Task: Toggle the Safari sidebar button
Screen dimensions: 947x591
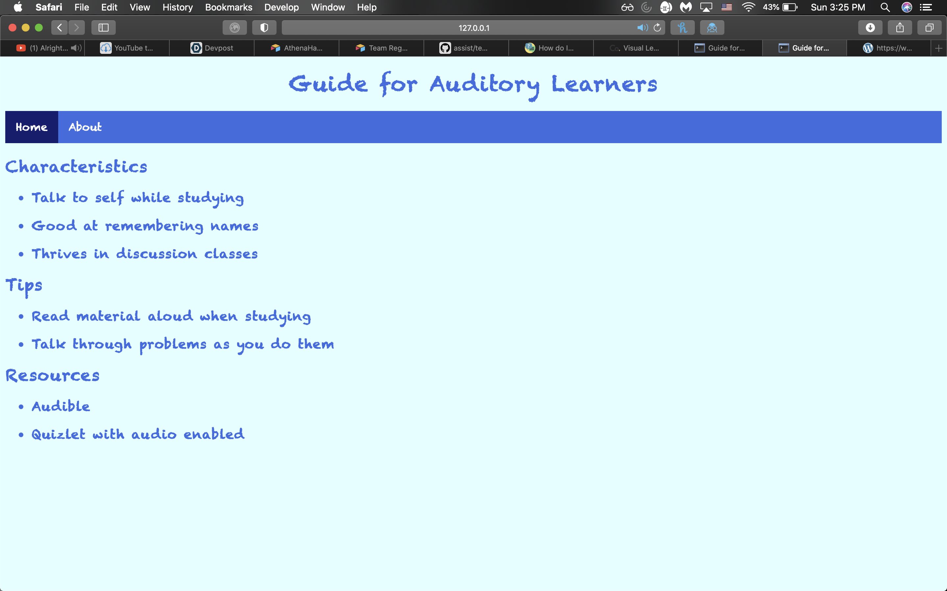Action: coord(103,28)
